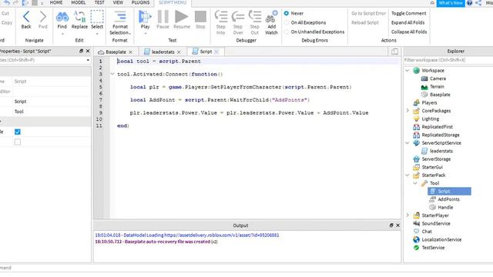
Task: Collapse the ServerScriptService node
Action: (x=407, y=143)
